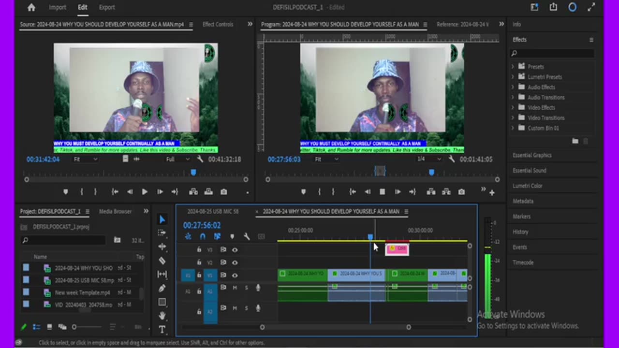Solo track A2
The width and height of the screenshot is (619, 348).
(246, 308)
